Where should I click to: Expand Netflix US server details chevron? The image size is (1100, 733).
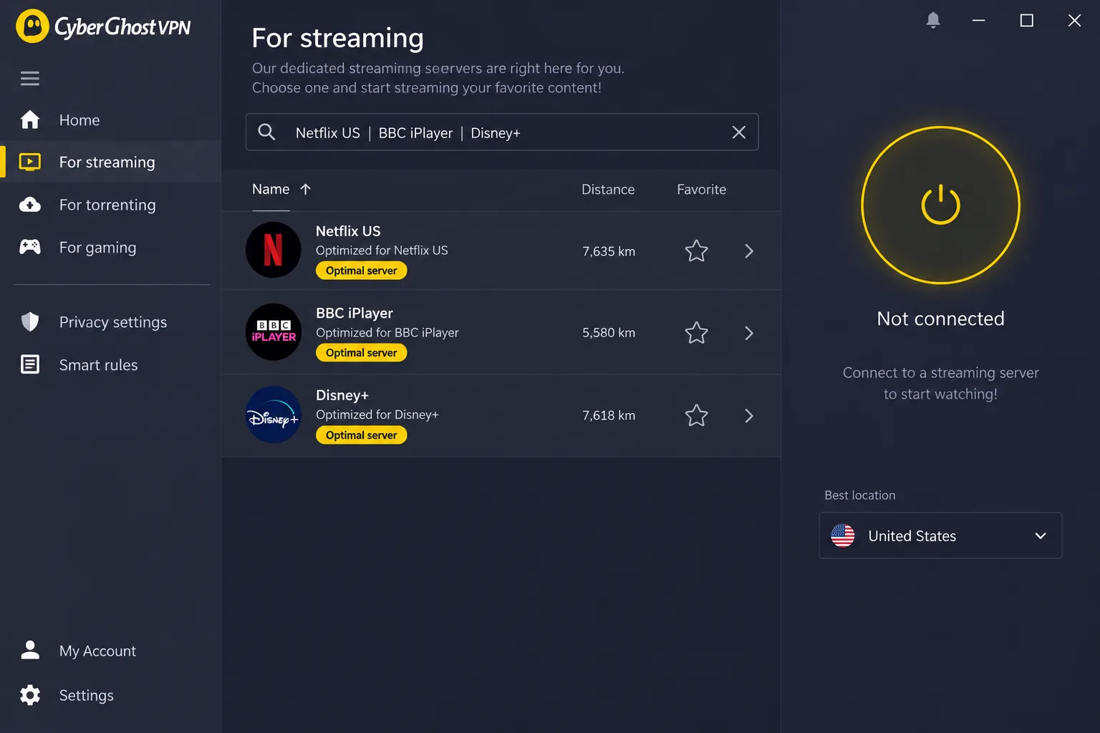(x=749, y=251)
